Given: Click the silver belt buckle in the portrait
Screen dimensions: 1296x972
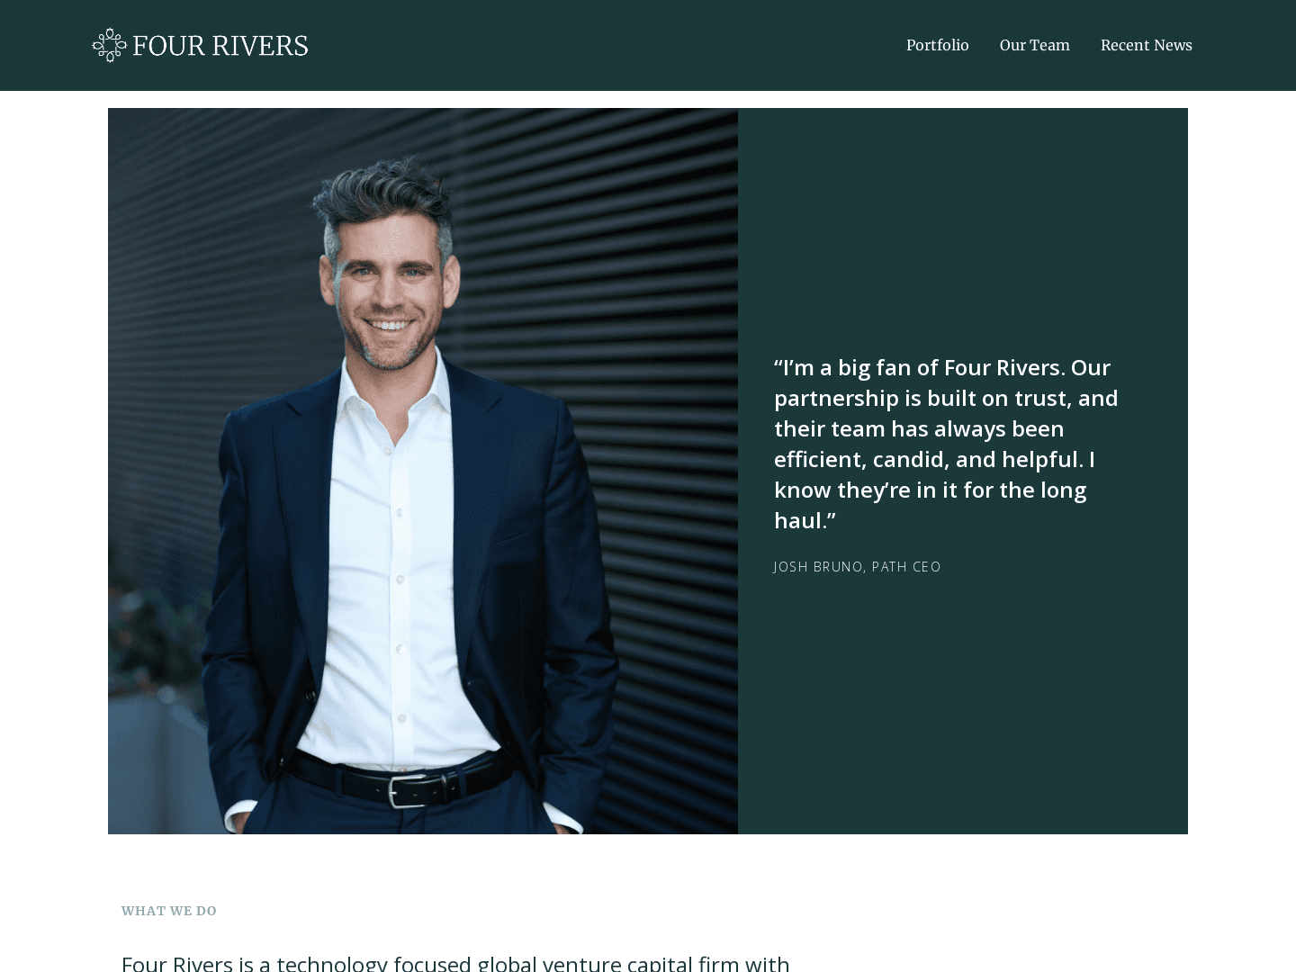Looking at the screenshot, I should point(408,789).
